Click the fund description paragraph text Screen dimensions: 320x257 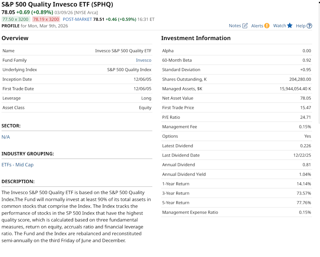click(76, 216)
